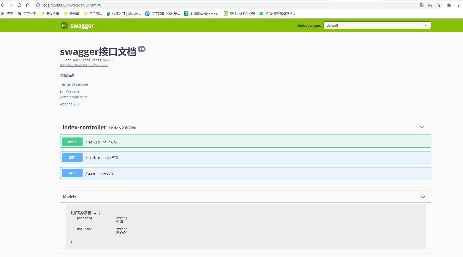
Task: Reload the page with the refresh icon
Action: click(x=19, y=5)
